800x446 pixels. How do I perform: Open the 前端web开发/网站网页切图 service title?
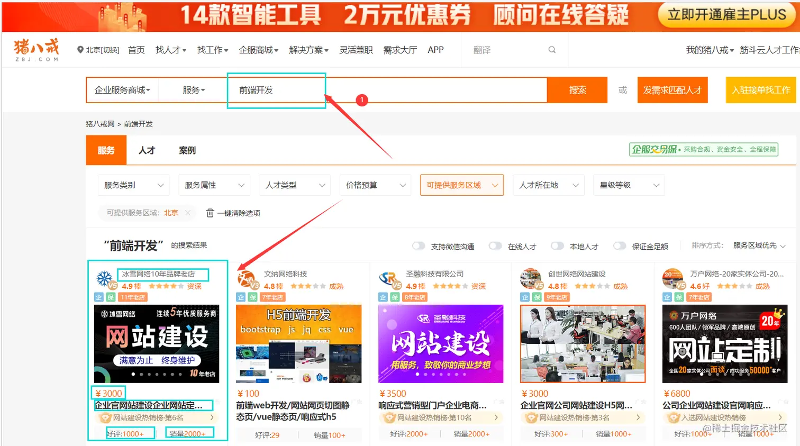pyautogui.click(x=293, y=411)
